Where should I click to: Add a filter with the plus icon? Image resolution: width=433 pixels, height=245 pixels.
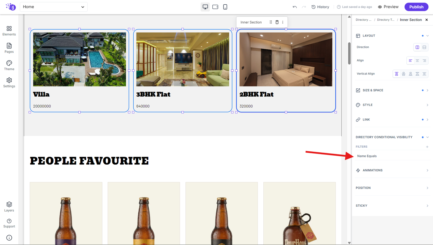[427, 147]
